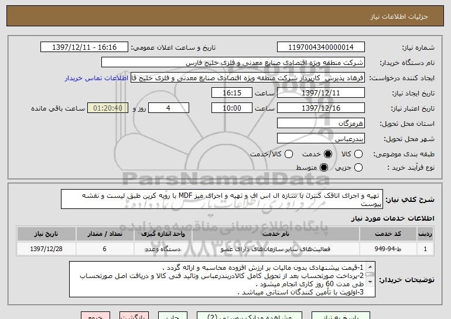Select the کالا radio button
This screenshot has height=319, width=451.
click(358, 154)
